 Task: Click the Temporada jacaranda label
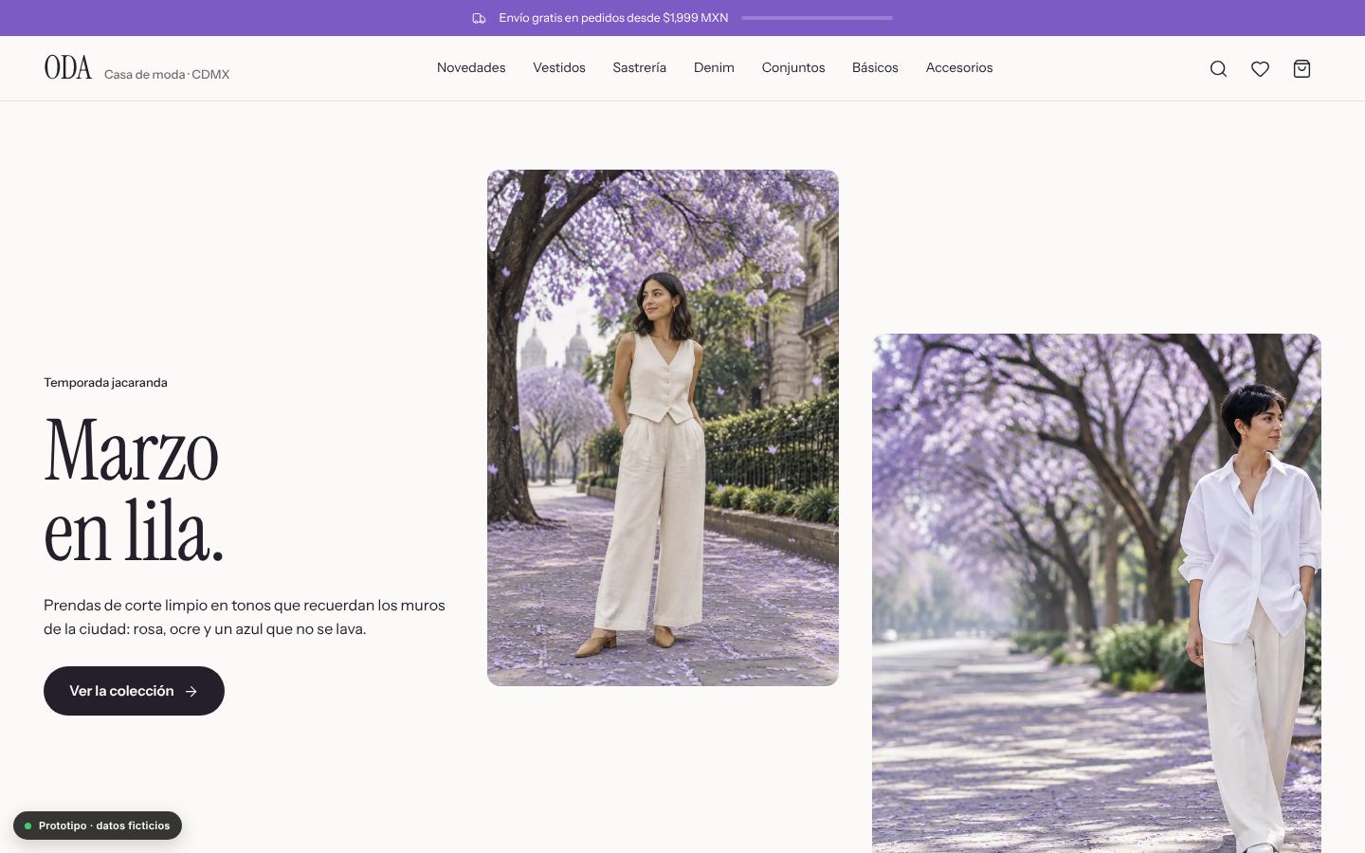pos(105,383)
